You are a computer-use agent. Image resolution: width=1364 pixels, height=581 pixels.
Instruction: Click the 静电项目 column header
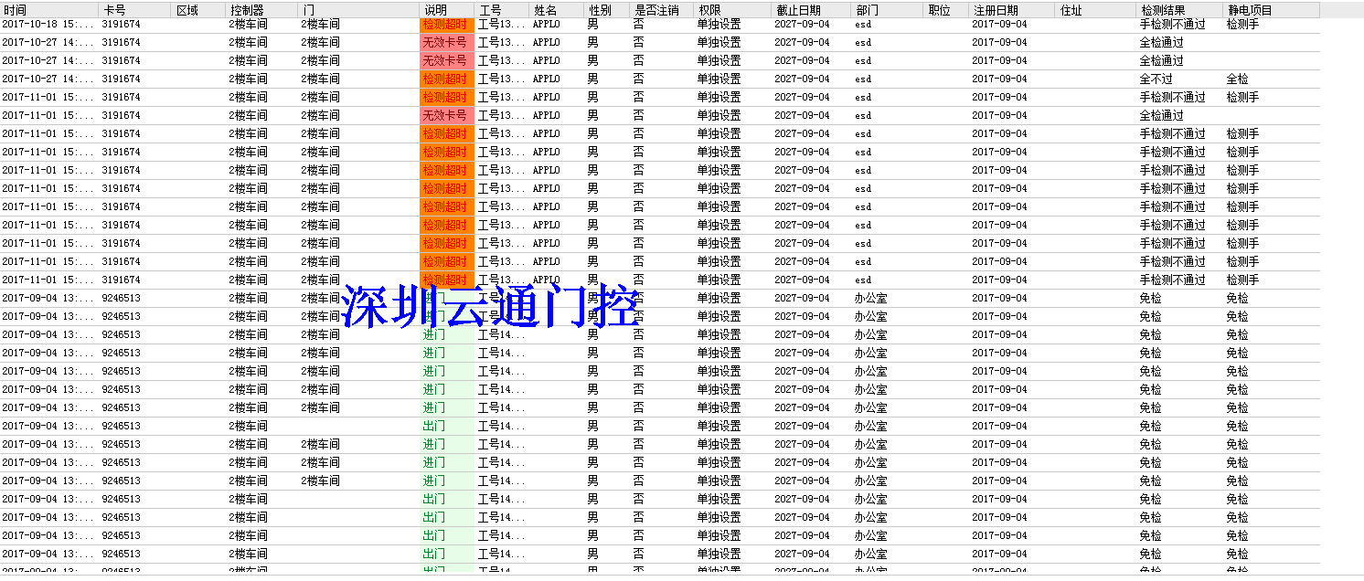pos(1270,10)
